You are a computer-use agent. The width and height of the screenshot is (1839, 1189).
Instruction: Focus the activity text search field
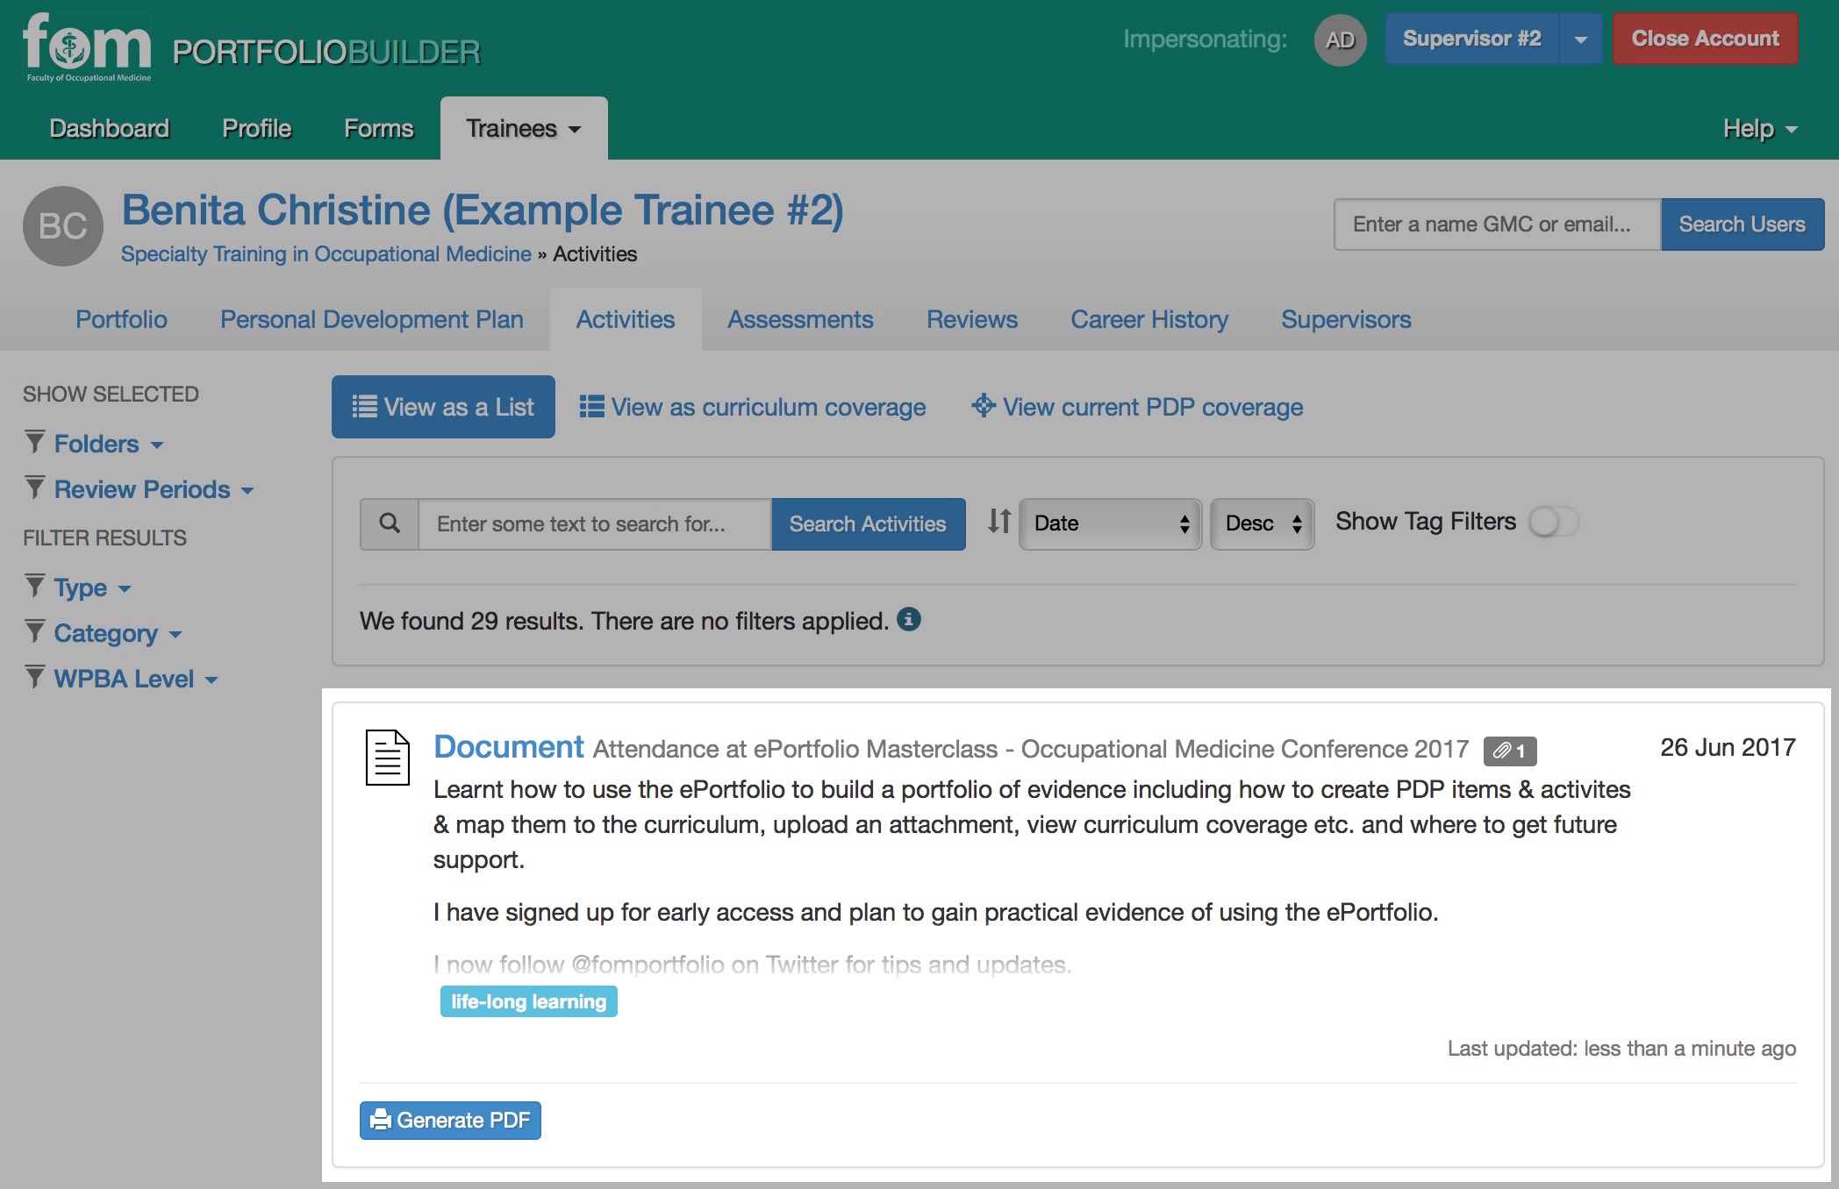point(595,523)
